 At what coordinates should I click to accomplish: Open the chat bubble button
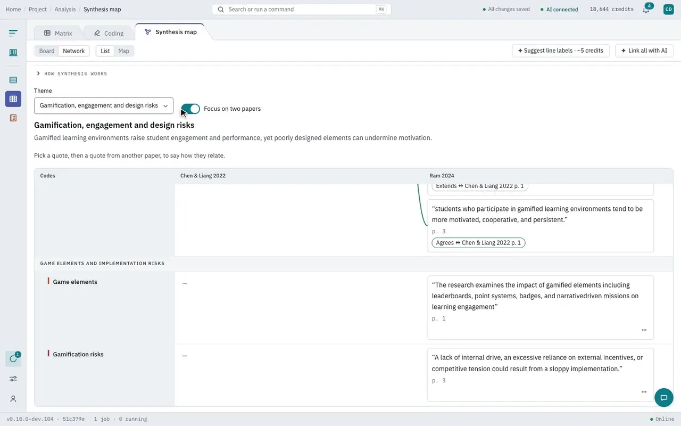click(663, 397)
